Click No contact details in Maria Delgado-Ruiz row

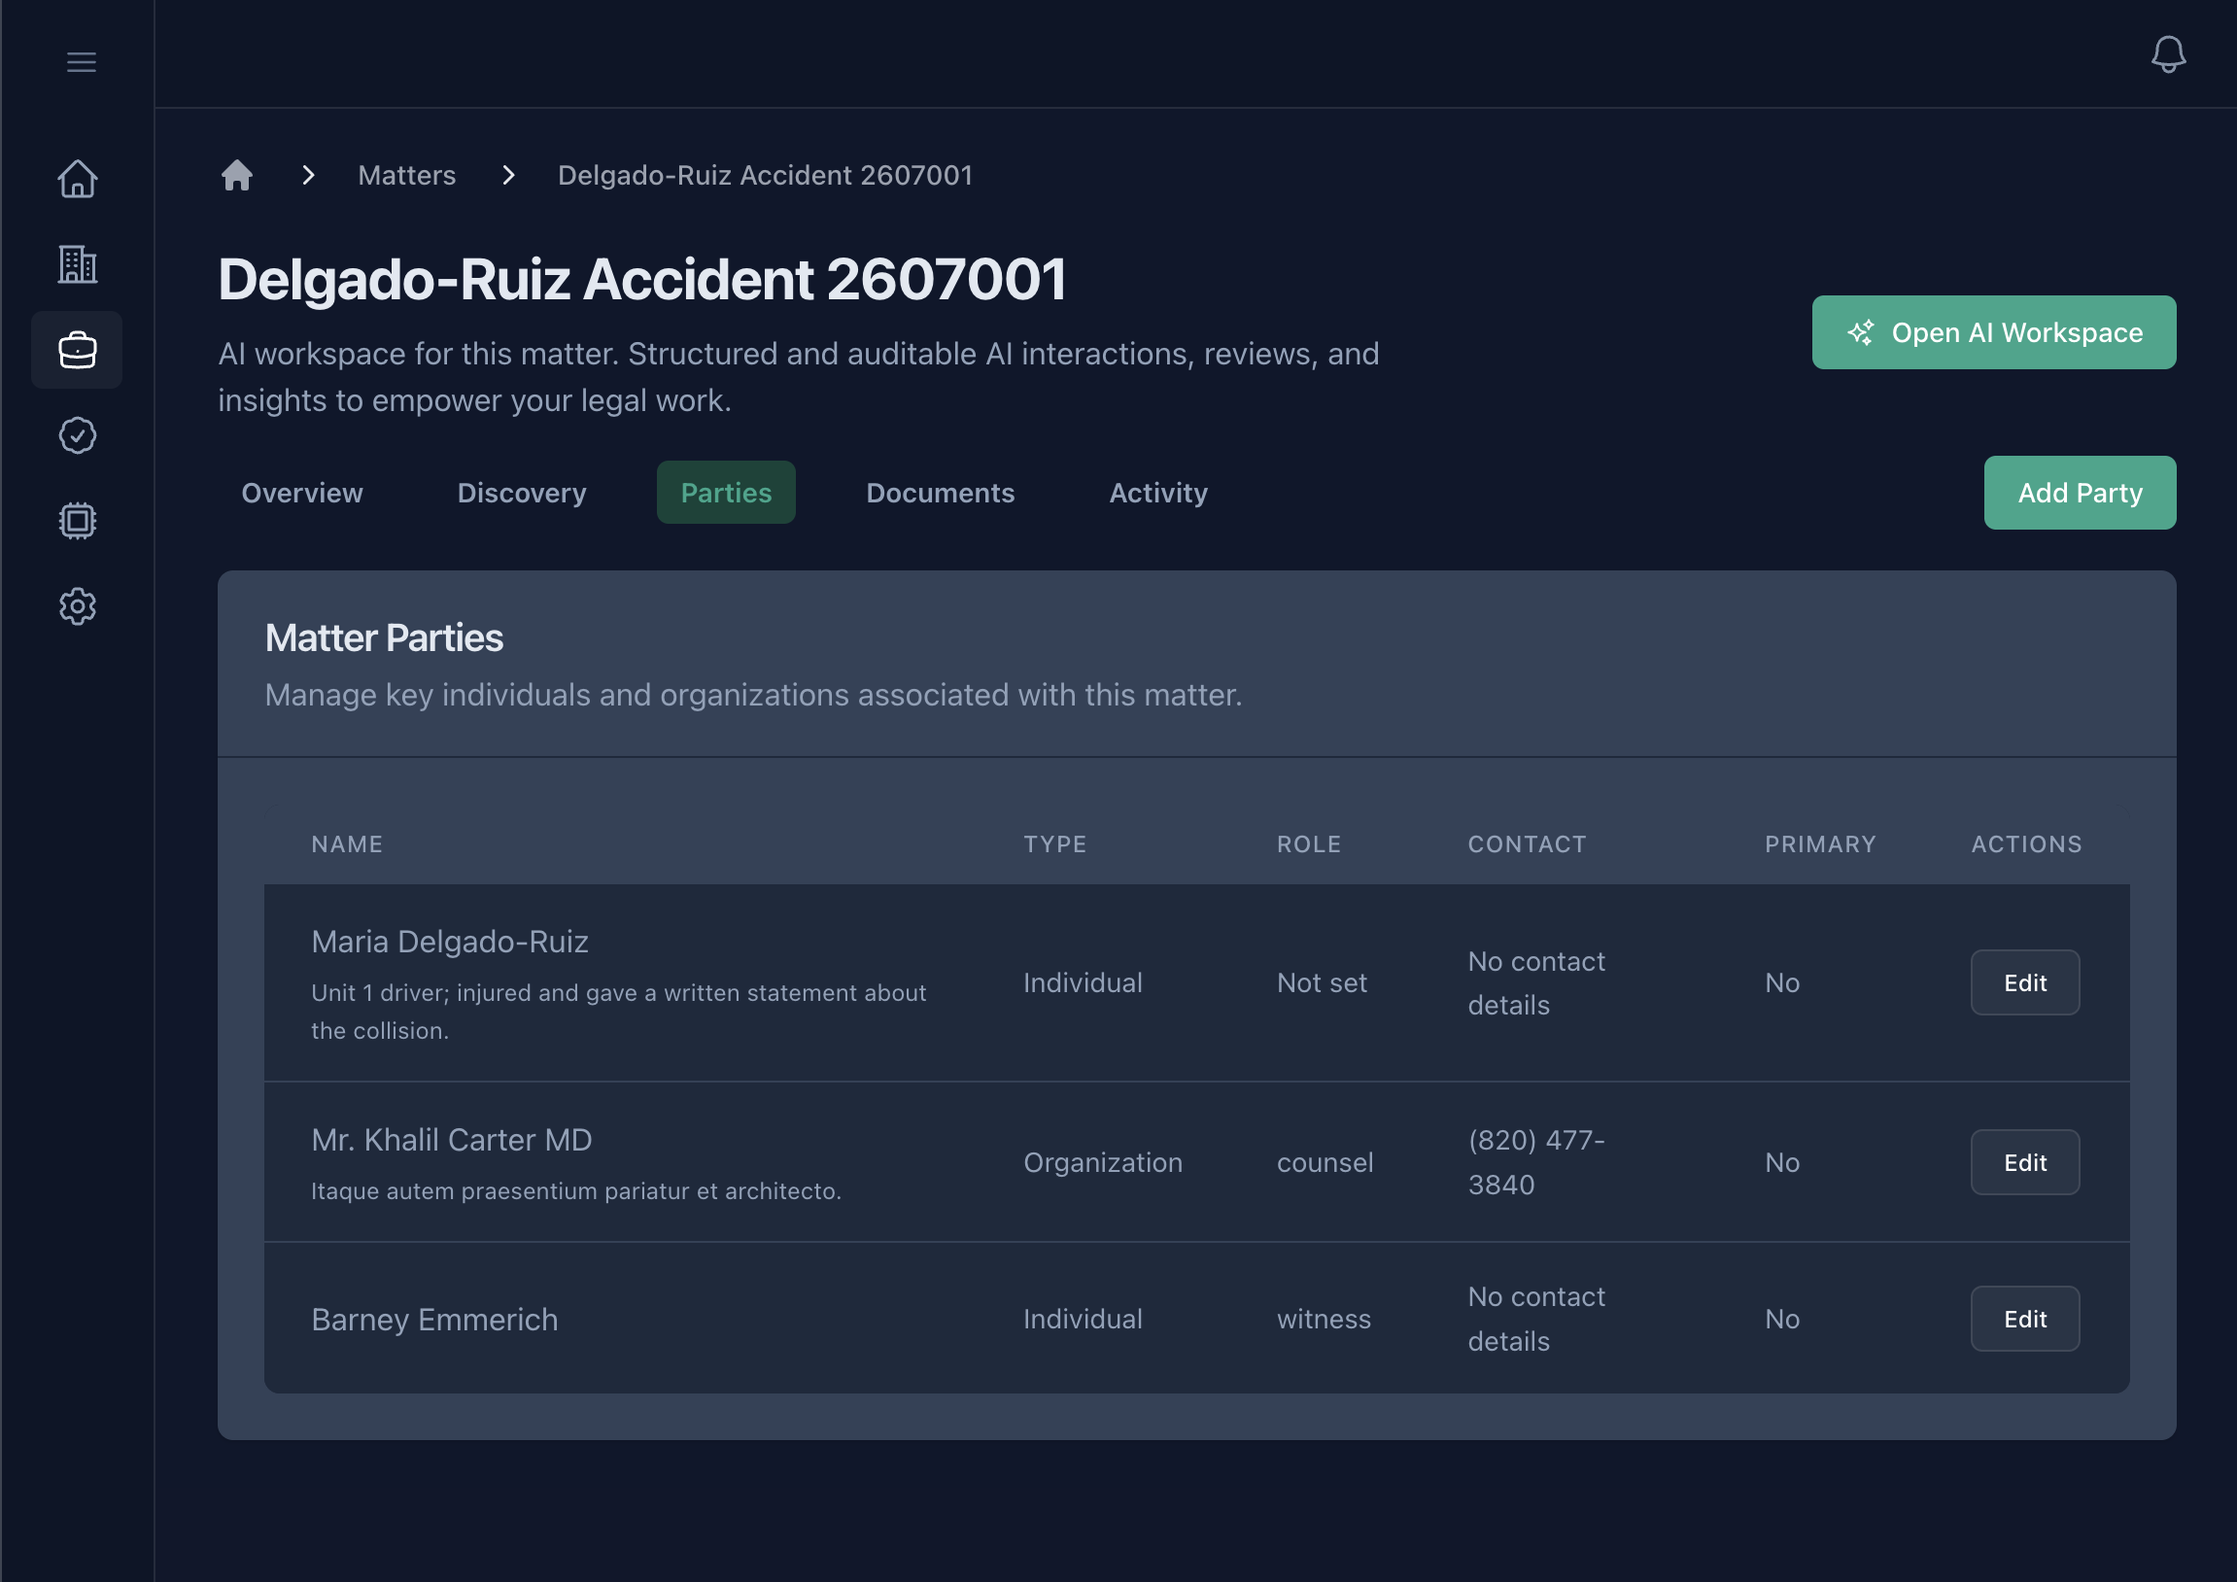[1536, 982]
